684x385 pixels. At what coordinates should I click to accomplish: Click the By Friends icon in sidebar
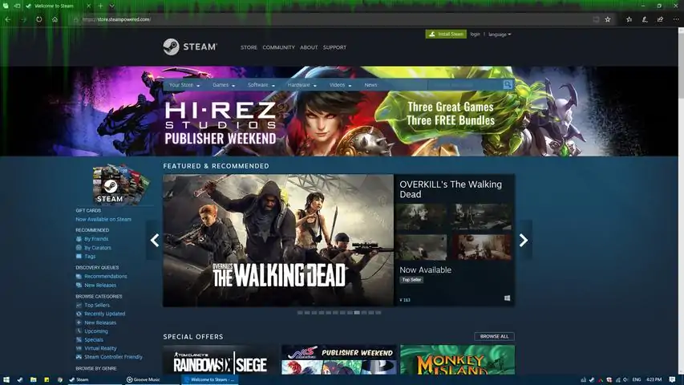pos(79,239)
